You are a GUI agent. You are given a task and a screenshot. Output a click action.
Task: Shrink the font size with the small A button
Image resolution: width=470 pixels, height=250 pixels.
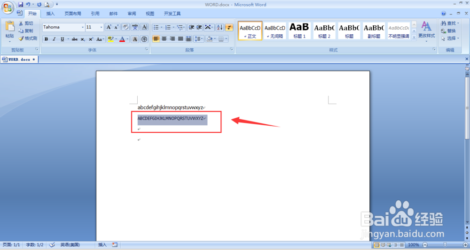click(116, 27)
